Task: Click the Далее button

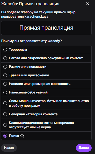Action: (x=84, y=148)
